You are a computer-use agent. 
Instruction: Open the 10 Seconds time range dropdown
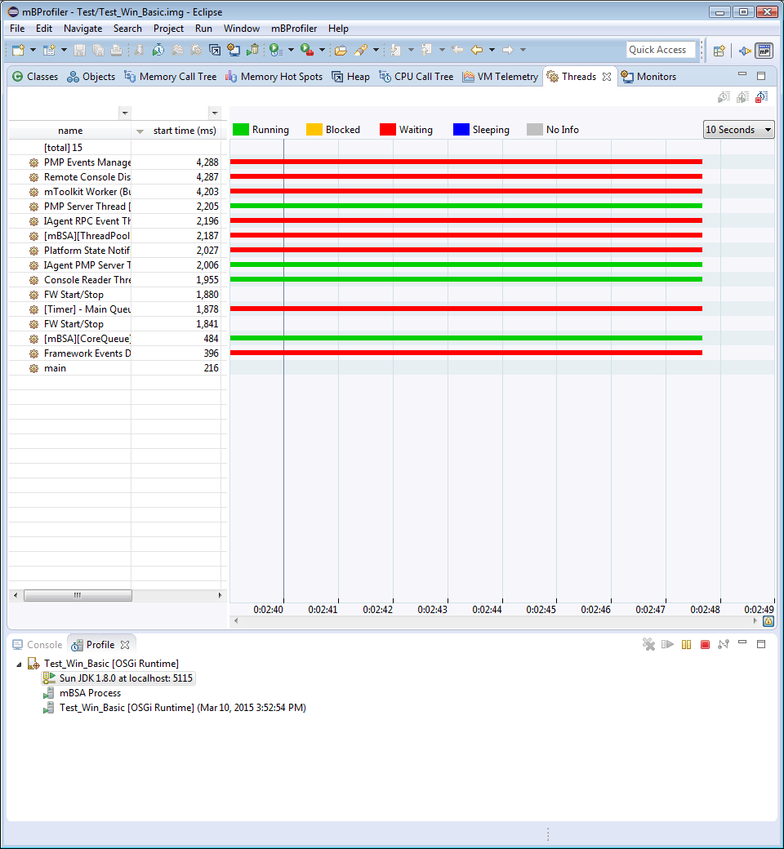(738, 130)
